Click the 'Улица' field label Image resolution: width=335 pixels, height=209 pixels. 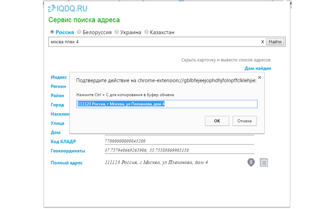click(58, 123)
